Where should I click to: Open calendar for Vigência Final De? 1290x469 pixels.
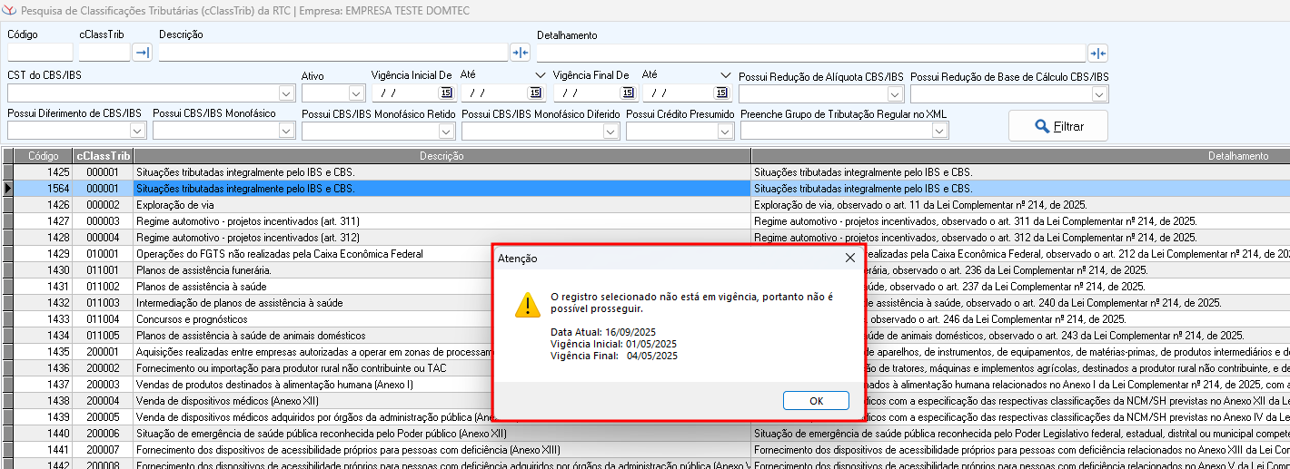coord(628,93)
